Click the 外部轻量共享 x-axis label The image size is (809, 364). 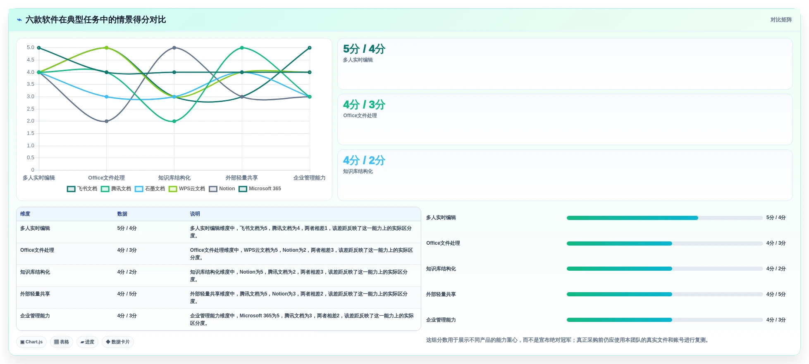(x=242, y=178)
